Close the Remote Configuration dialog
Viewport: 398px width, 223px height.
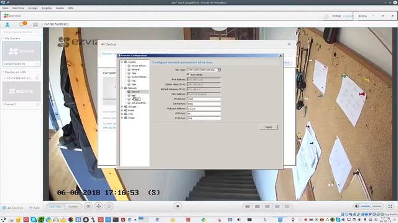(x=280, y=56)
